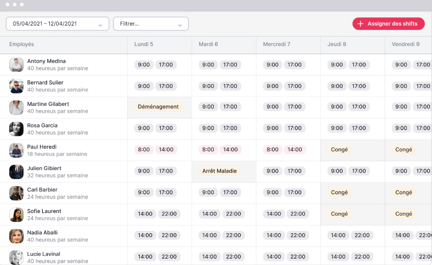Click the plus icon in Assigner des shifts
432x265 pixels.
pyautogui.click(x=360, y=24)
